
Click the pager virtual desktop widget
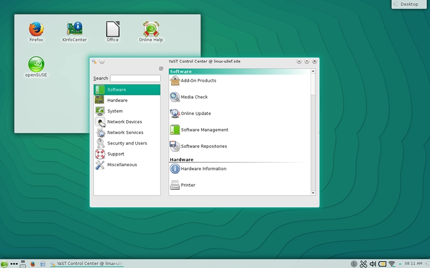pyautogui.click(x=23, y=264)
